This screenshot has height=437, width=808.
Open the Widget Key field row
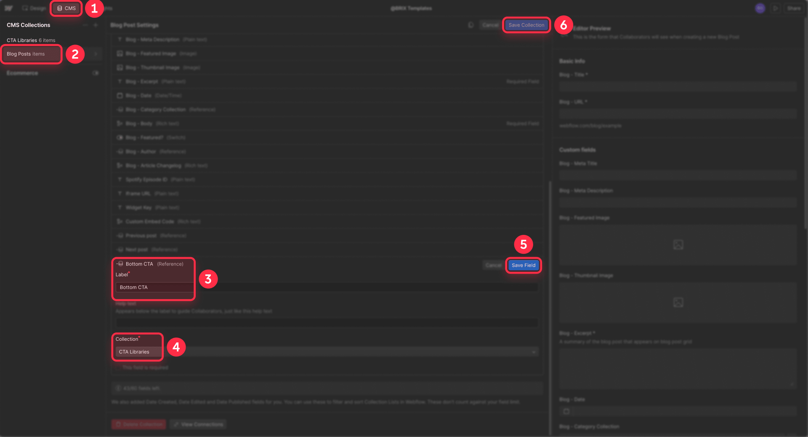pos(327,208)
